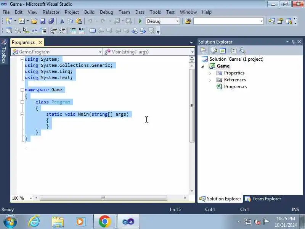Open the Solution Explorer toolbar icon at top right
Image resolution: width=305 pixels, height=229 pixels.
coord(272,21)
